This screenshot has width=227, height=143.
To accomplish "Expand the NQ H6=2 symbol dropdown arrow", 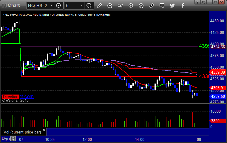I will coord(51,6).
